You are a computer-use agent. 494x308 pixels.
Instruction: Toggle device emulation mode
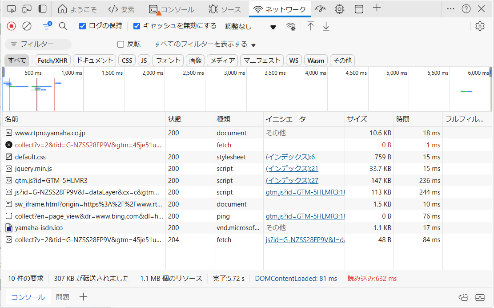(x=27, y=9)
